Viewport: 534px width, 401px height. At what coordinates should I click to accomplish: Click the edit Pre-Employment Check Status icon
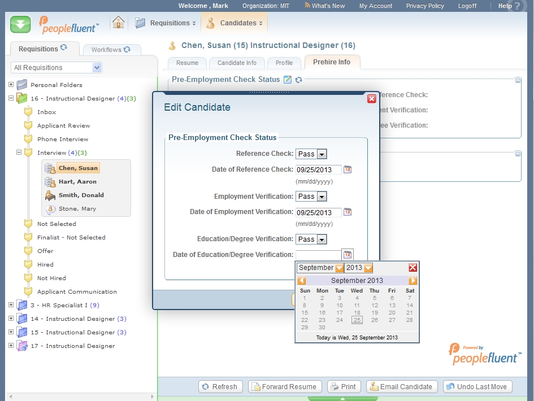coord(288,80)
